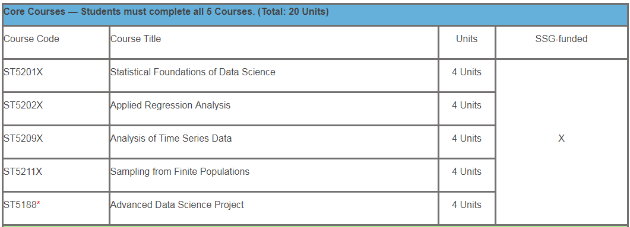Click the ST5201X course code

(x=23, y=72)
